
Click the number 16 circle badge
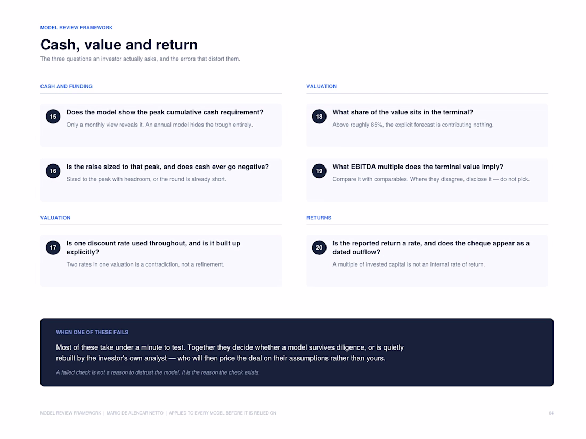point(53,171)
